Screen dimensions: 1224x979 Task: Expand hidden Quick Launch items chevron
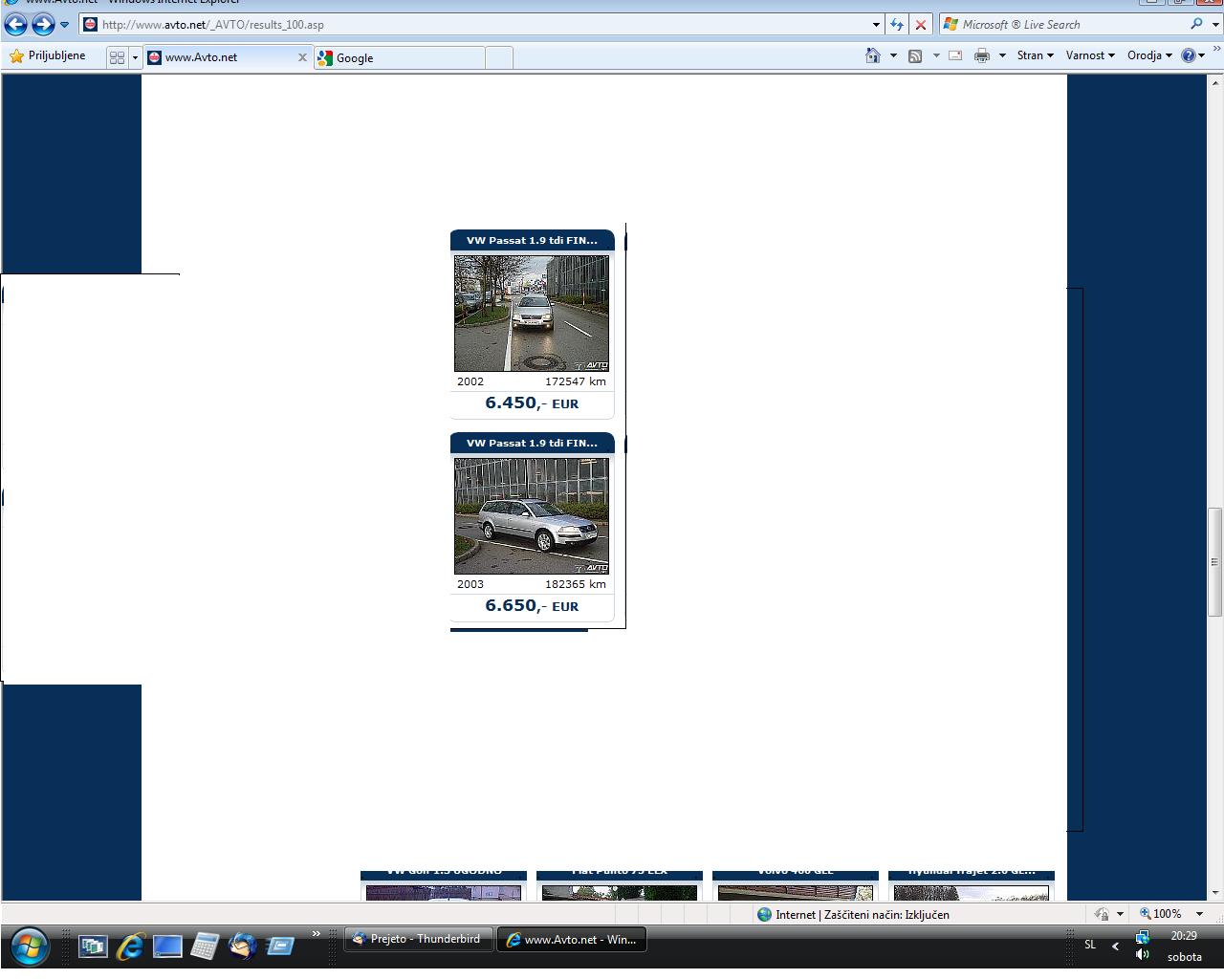[317, 934]
